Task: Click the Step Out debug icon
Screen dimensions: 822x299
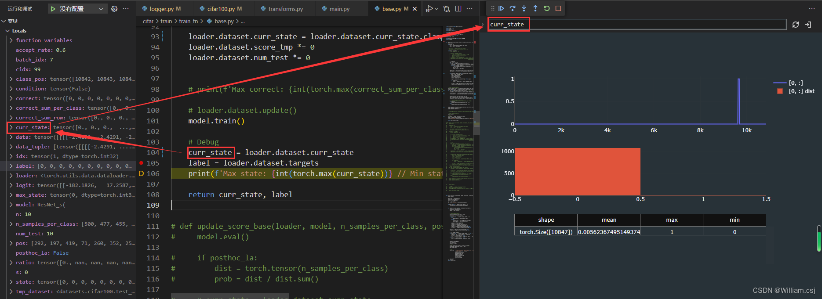Action: [535, 8]
